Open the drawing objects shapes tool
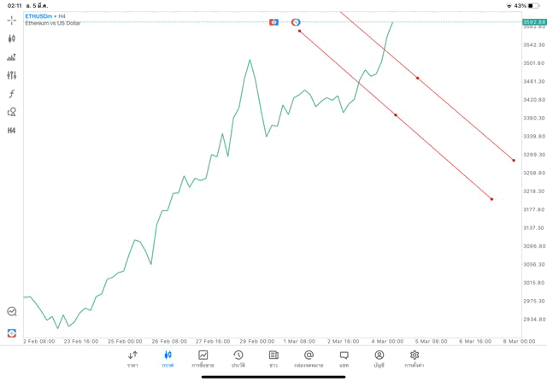Screen dimensions: 547x382 coord(12,112)
